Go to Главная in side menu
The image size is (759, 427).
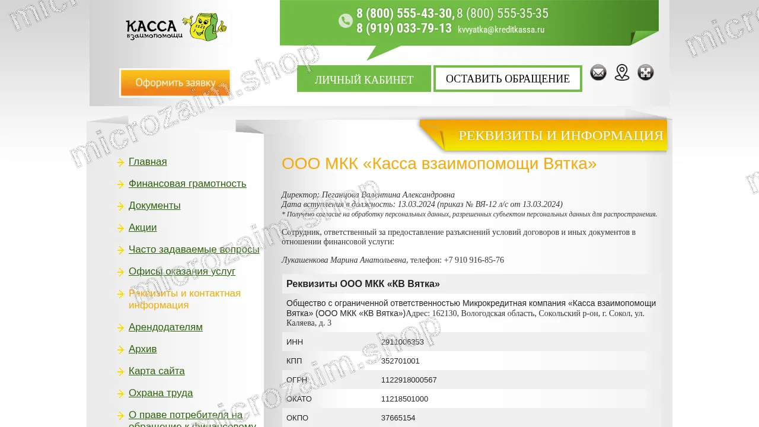pyautogui.click(x=148, y=162)
